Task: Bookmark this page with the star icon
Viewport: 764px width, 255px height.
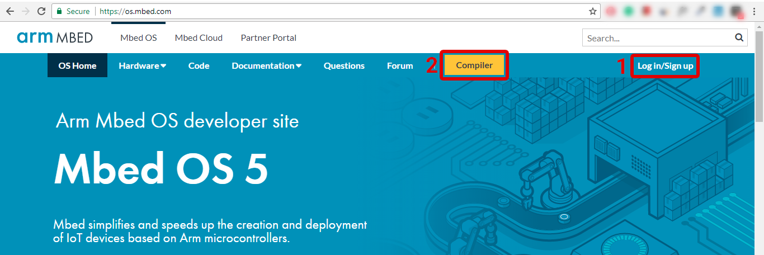Action: tap(592, 11)
